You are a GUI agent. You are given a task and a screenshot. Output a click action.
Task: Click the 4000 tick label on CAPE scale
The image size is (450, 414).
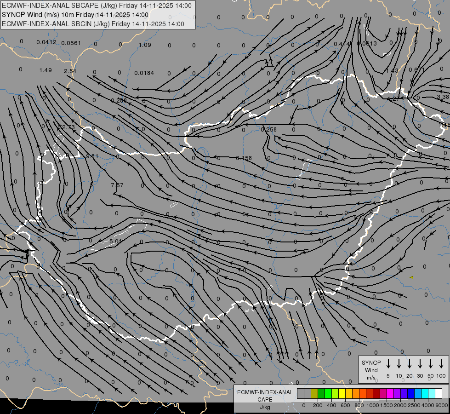pyautogui.click(x=428, y=405)
